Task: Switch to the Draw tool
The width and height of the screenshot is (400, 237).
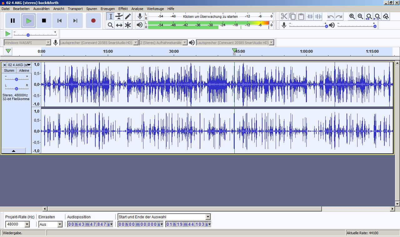Action: tap(128, 16)
